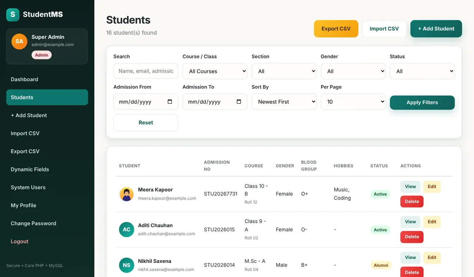This screenshot has width=474, height=277.
Task: Click the Apply Filters button
Action: point(422,103)
